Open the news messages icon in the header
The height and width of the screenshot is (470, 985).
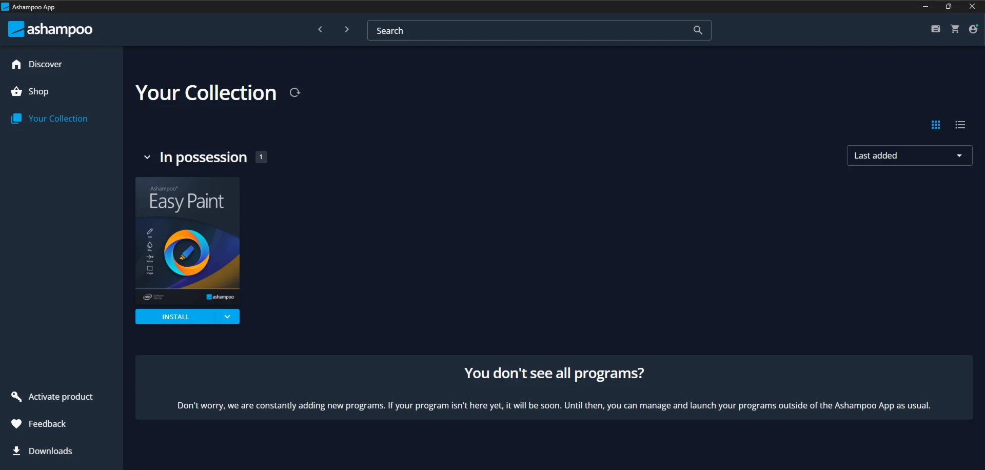pos(936,29)
